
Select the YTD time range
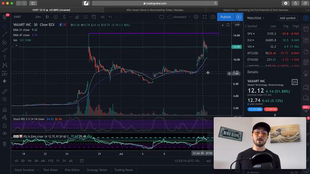click(50, 161)
